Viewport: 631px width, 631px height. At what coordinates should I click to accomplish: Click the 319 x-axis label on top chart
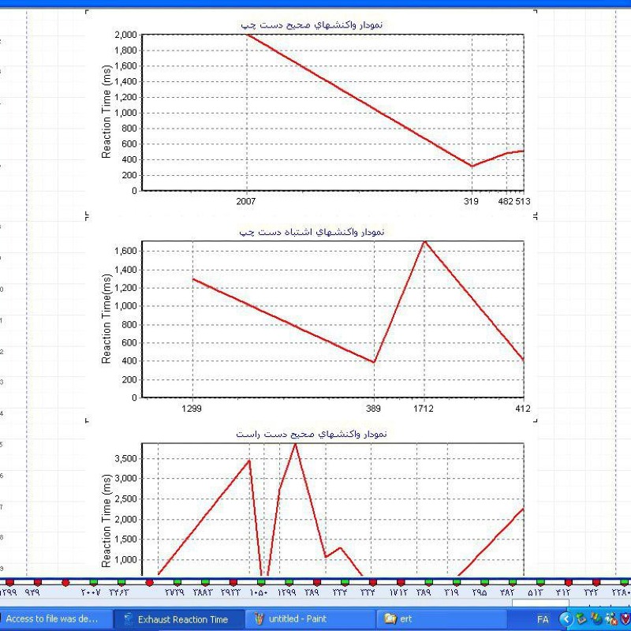click(472, 201)
